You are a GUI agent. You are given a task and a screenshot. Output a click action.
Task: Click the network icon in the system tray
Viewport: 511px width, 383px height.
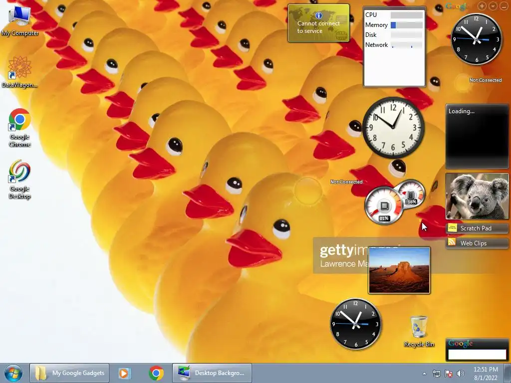coord(436,374)
